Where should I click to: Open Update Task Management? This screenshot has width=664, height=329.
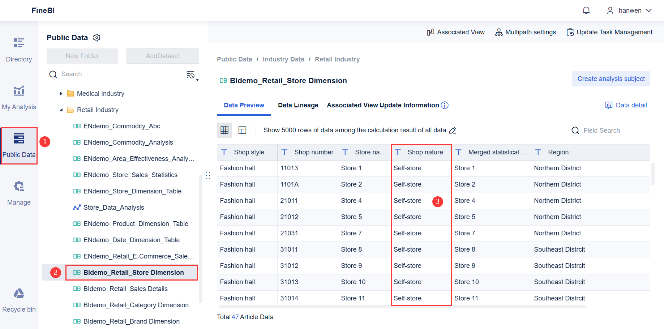[x=609, y=32]
